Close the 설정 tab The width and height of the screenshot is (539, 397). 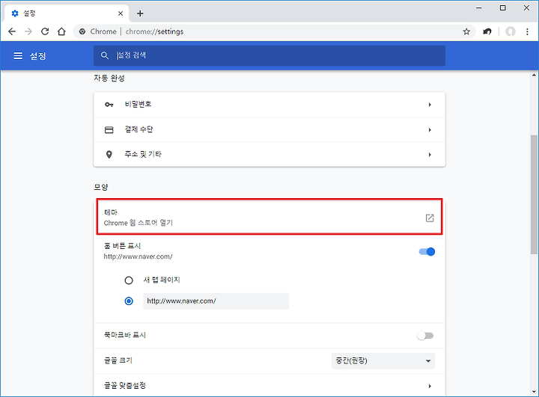pos(121,13)
